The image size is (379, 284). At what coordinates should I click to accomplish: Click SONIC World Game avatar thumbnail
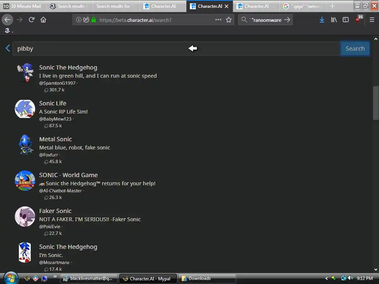point(25,180)
